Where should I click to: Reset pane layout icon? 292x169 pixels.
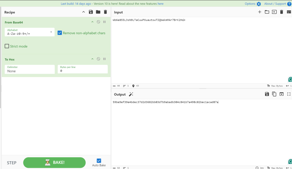pos(289,12)
